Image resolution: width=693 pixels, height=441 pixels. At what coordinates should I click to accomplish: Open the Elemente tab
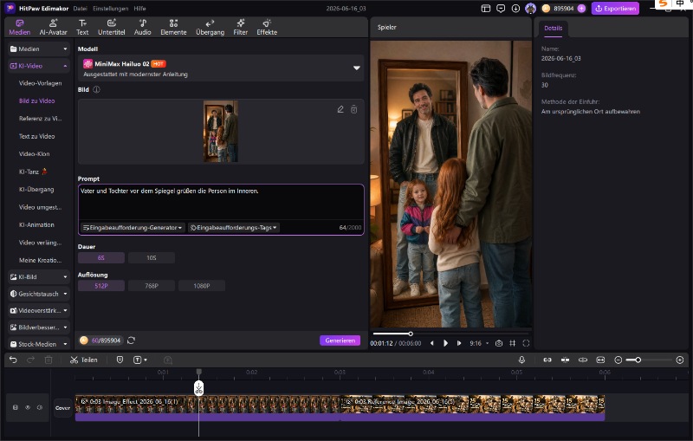point(173,28)
